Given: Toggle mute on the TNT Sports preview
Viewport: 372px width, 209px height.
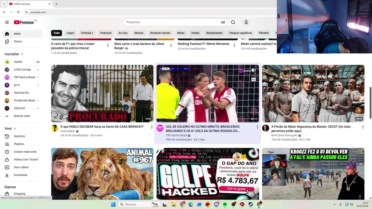Looking at the screenshot, I should pos(254,70).
